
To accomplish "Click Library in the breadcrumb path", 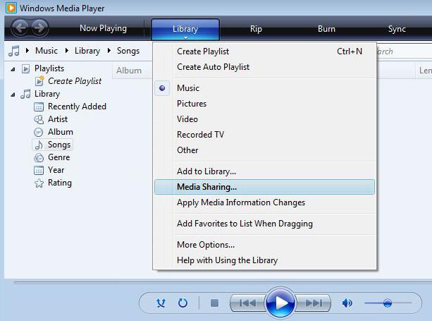I will 87,51.
